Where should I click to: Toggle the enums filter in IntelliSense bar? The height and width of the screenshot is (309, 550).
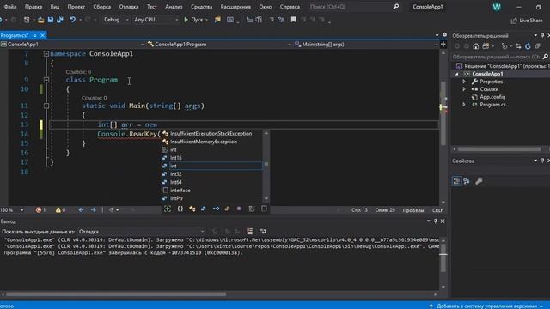tap(227, 209)
